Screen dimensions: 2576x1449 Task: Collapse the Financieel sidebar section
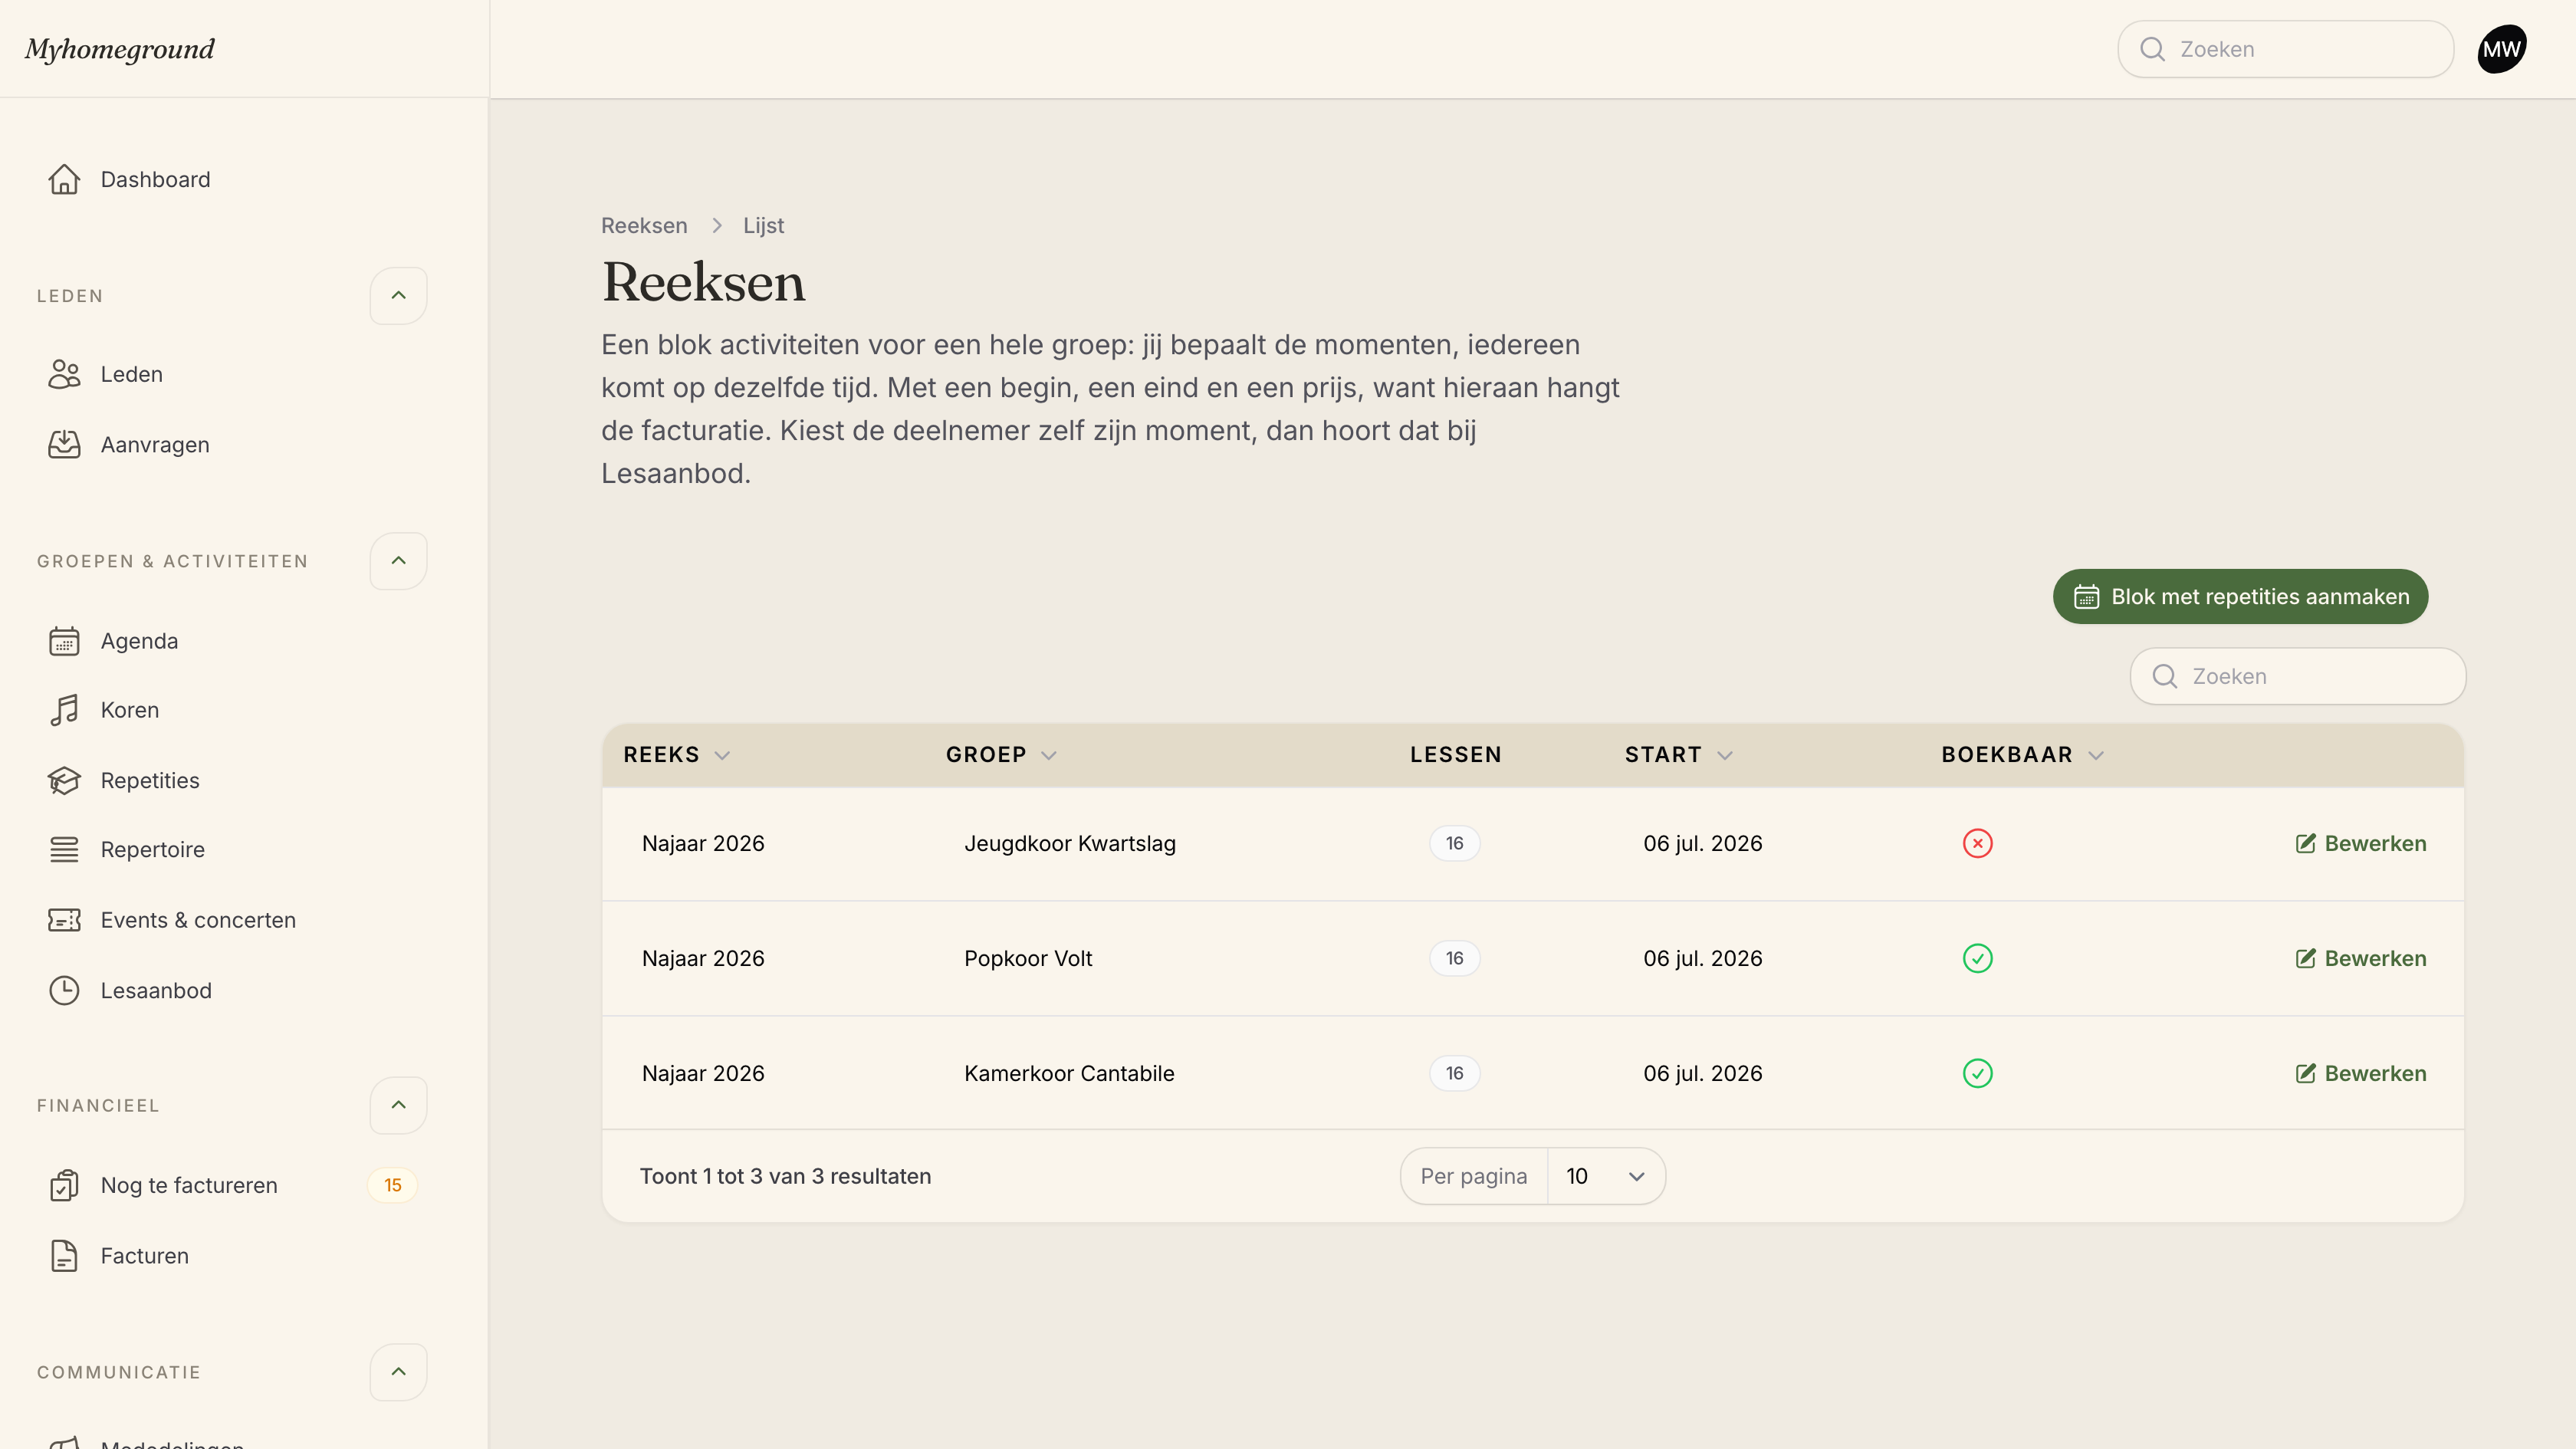(398, 1105)
